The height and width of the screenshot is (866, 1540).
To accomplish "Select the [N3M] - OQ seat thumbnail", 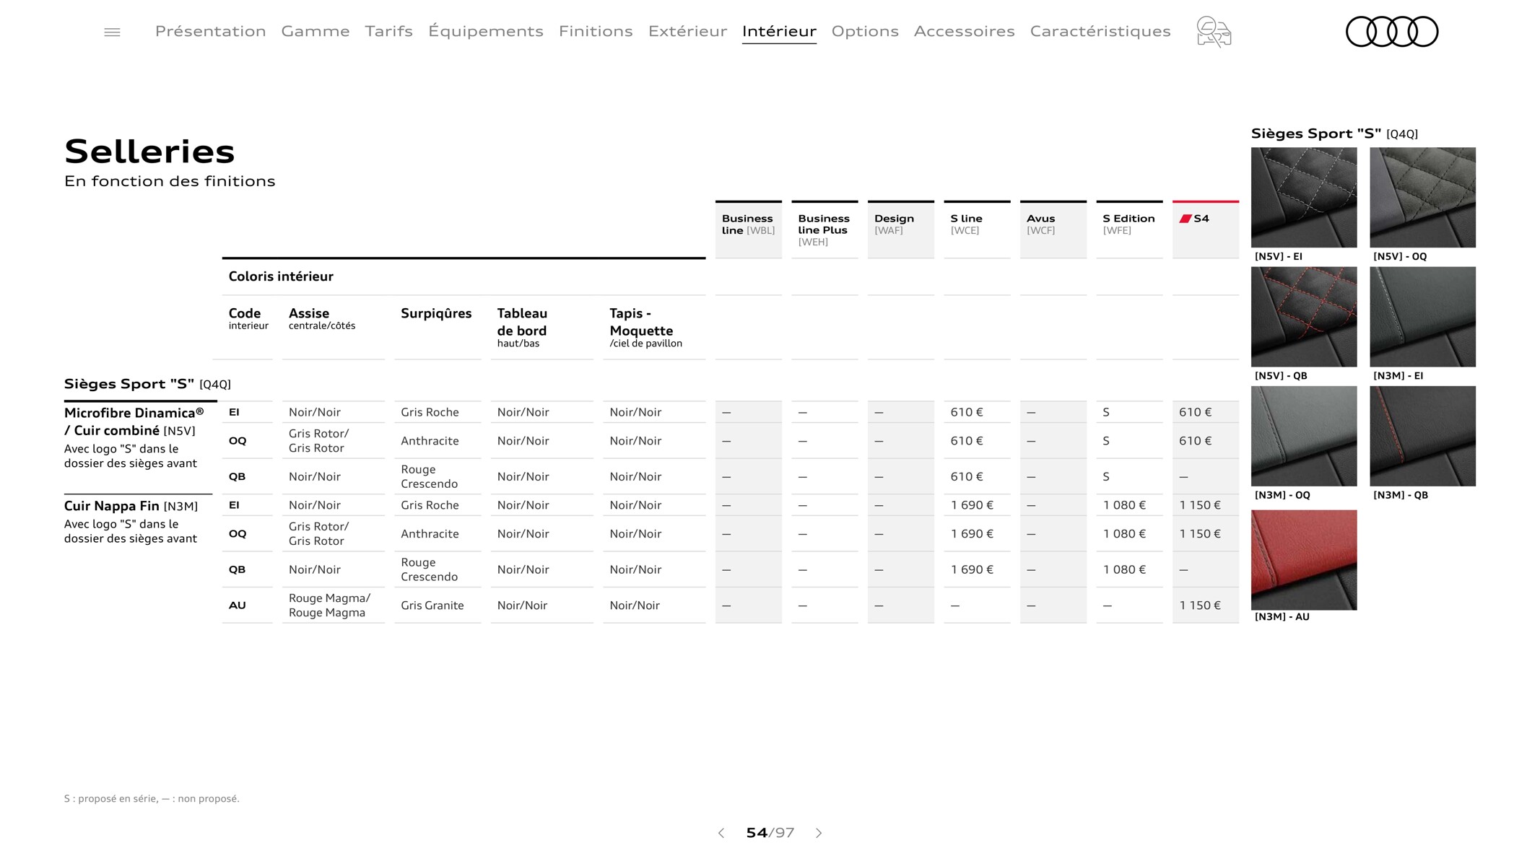I will (x=1303, y=434).
